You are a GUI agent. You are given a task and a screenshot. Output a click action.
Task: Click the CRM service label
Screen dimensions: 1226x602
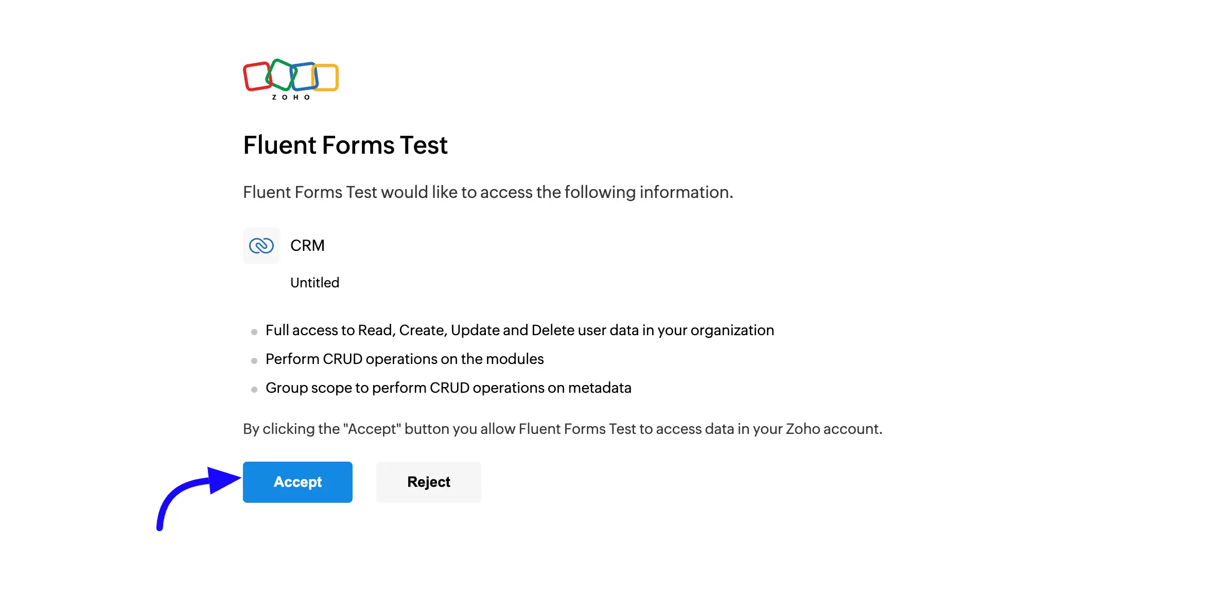coord(307,245)
